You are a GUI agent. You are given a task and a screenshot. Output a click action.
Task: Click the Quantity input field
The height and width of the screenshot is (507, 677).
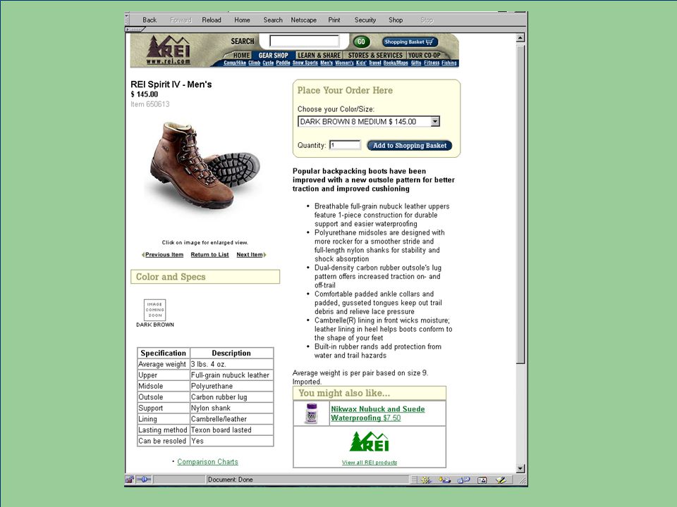pos(345,145)
